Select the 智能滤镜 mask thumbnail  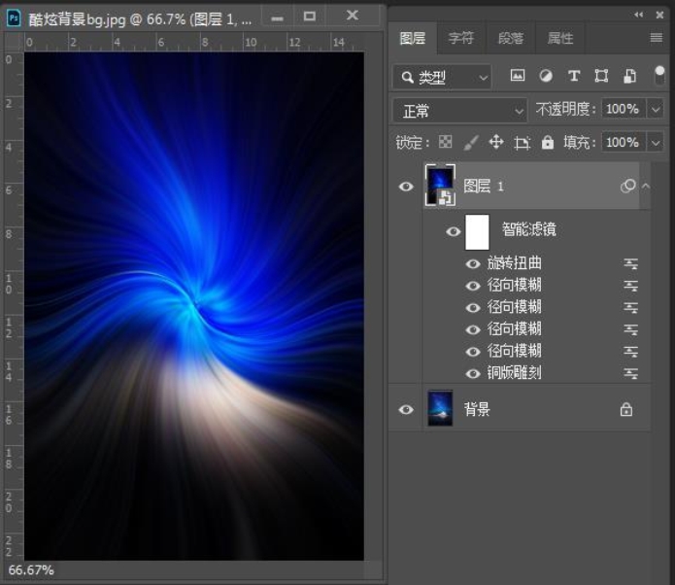click(477, 232)
